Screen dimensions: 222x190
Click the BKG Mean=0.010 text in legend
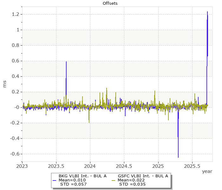pos(72,180)
